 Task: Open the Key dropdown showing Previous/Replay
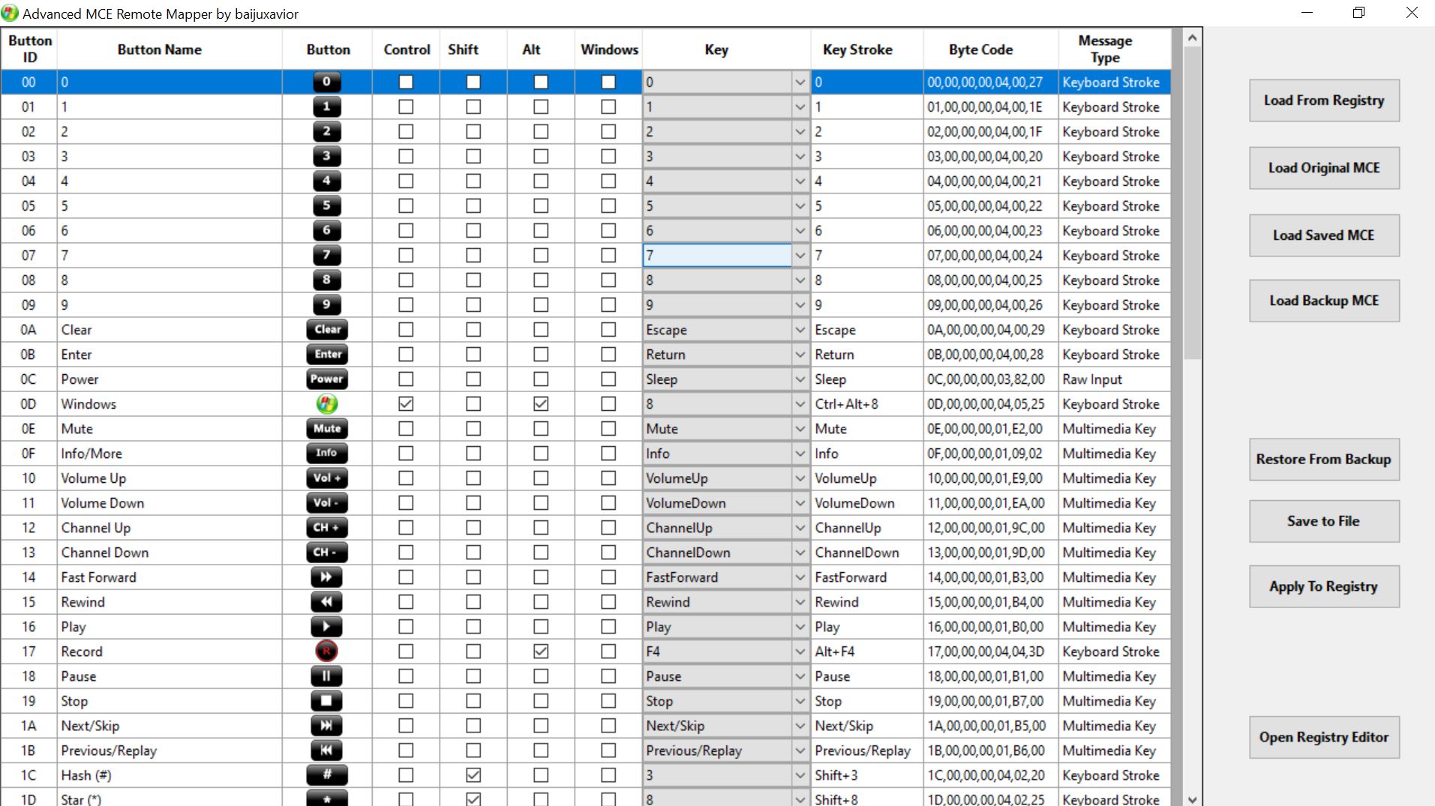click(800, 751)
